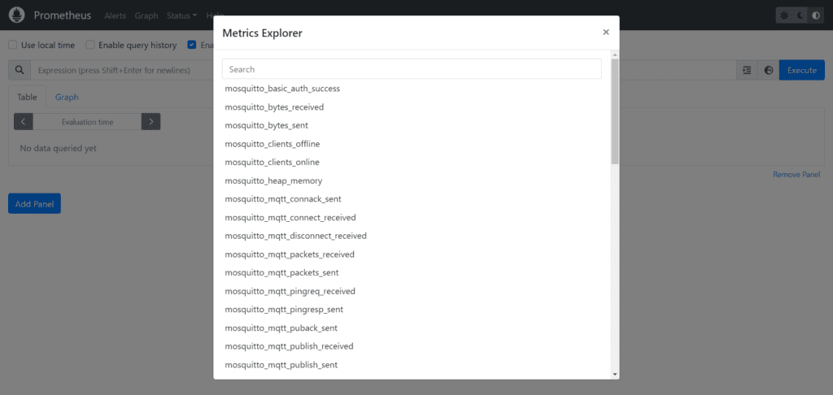Open the Alerts page

(116, 15)
